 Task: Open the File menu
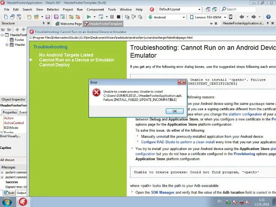[x=7, y=9]
